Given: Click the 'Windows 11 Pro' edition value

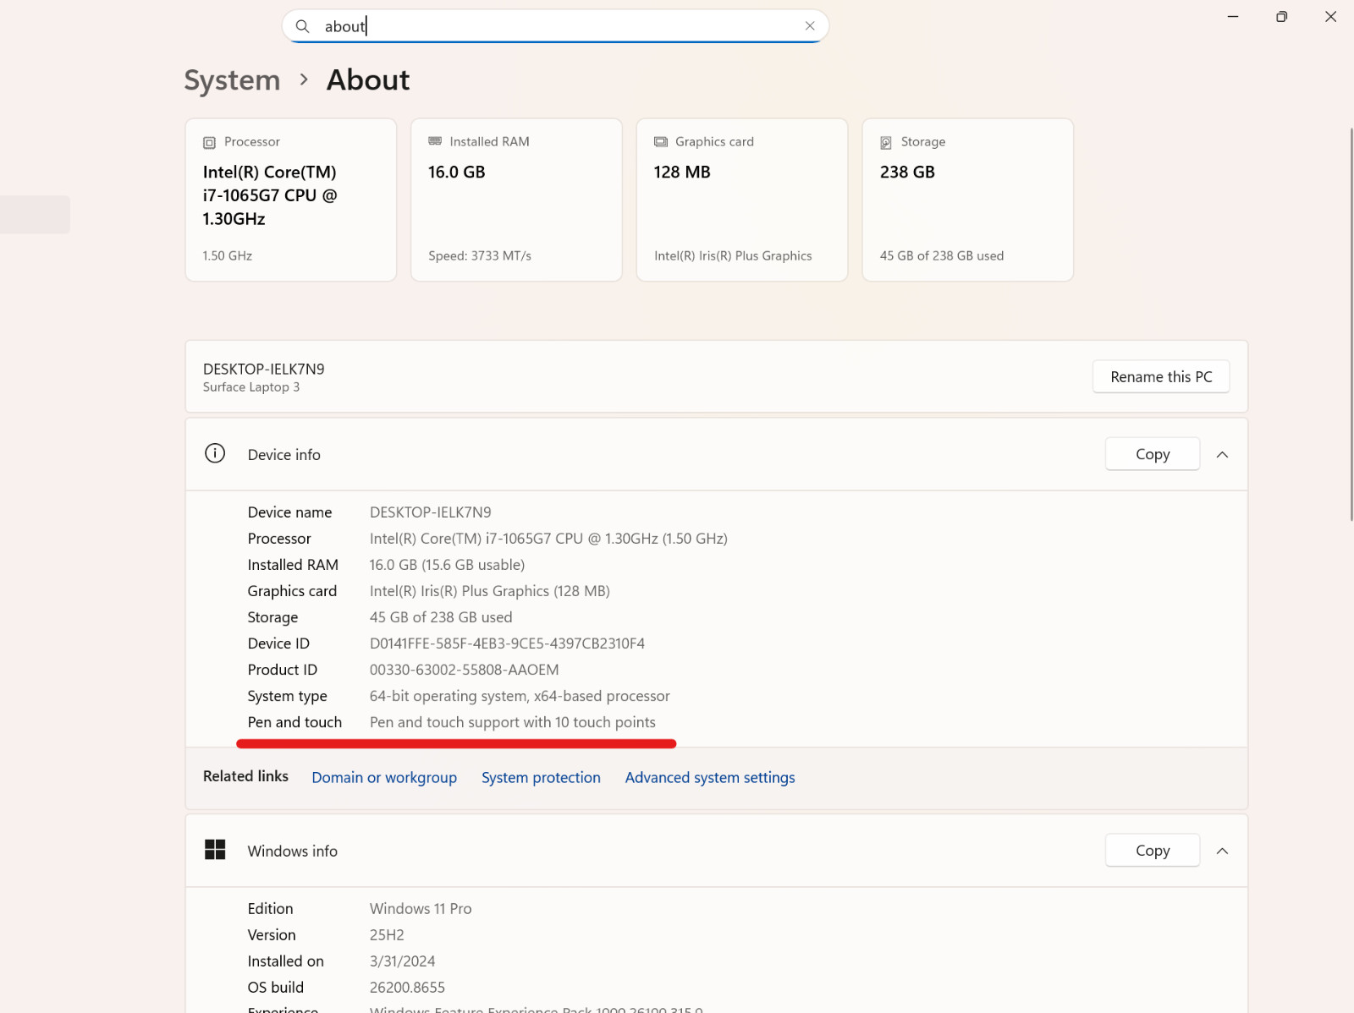Looking at the screenshot, I should tap(421, 909).
